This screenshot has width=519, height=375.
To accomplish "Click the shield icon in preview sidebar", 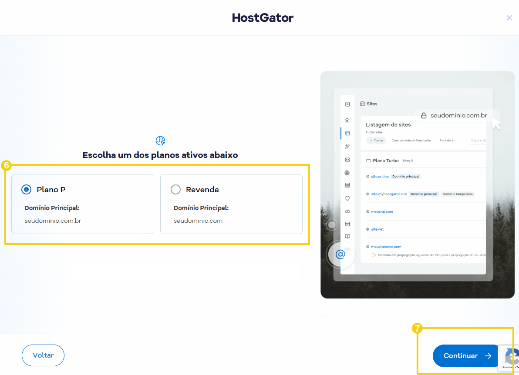I will click(347, 198).
